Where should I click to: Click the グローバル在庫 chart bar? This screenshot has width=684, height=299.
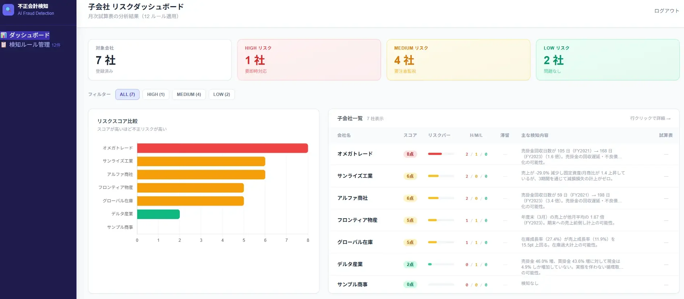tap(190, 201)
